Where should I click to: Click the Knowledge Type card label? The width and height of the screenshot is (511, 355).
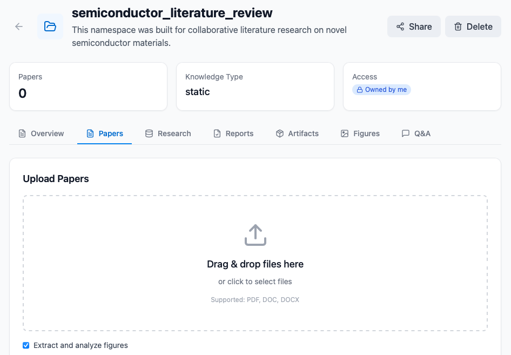pos(214,77)
